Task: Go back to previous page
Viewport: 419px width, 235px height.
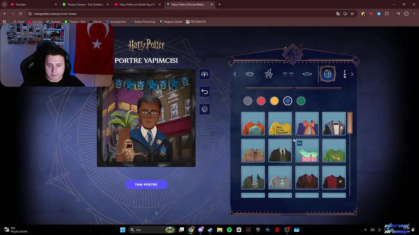Action: [5, 14]
